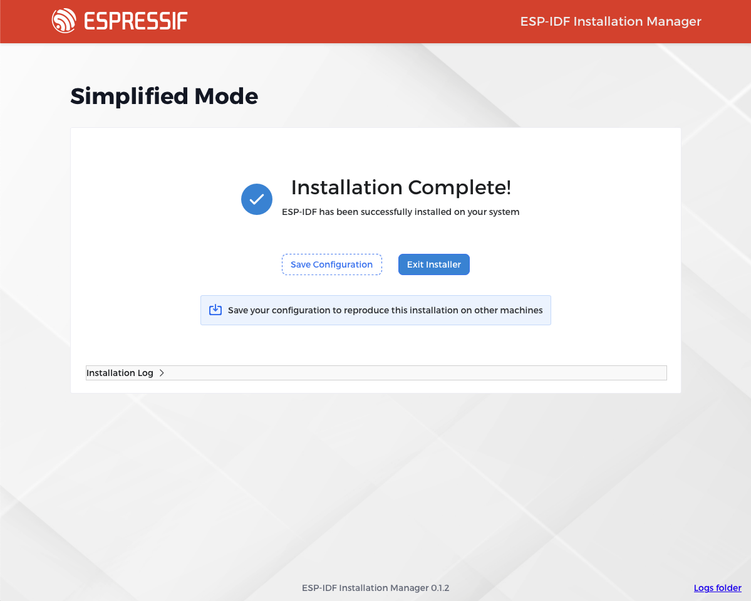Click the successfully installed message text
Image resolution: width=751 pixels, height=601 pixels.
coord(400,212)
